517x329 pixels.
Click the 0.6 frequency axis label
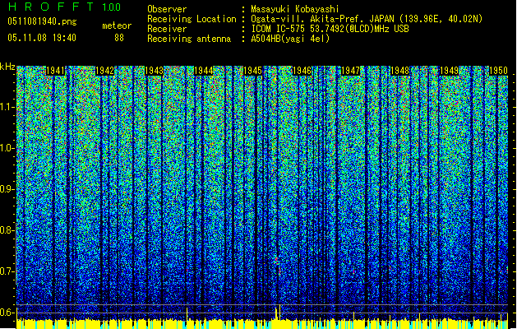tap(7, 313)
